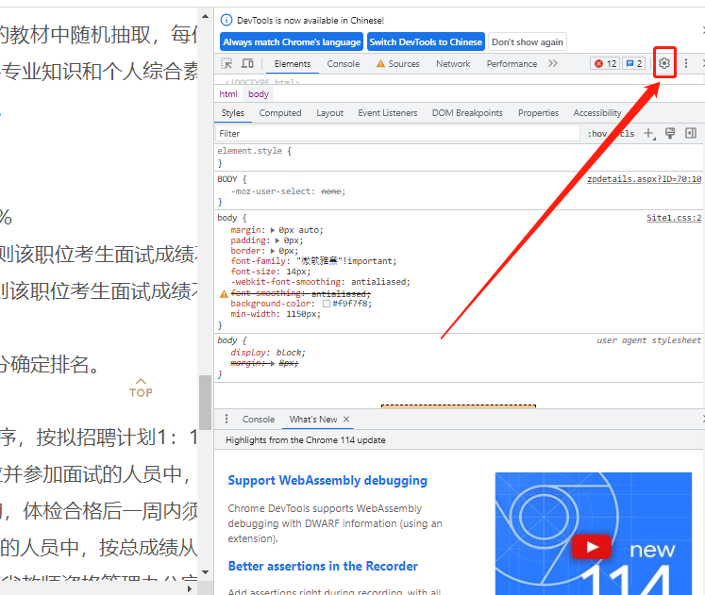Open the Performance panel tab

(x=512, y=64)
